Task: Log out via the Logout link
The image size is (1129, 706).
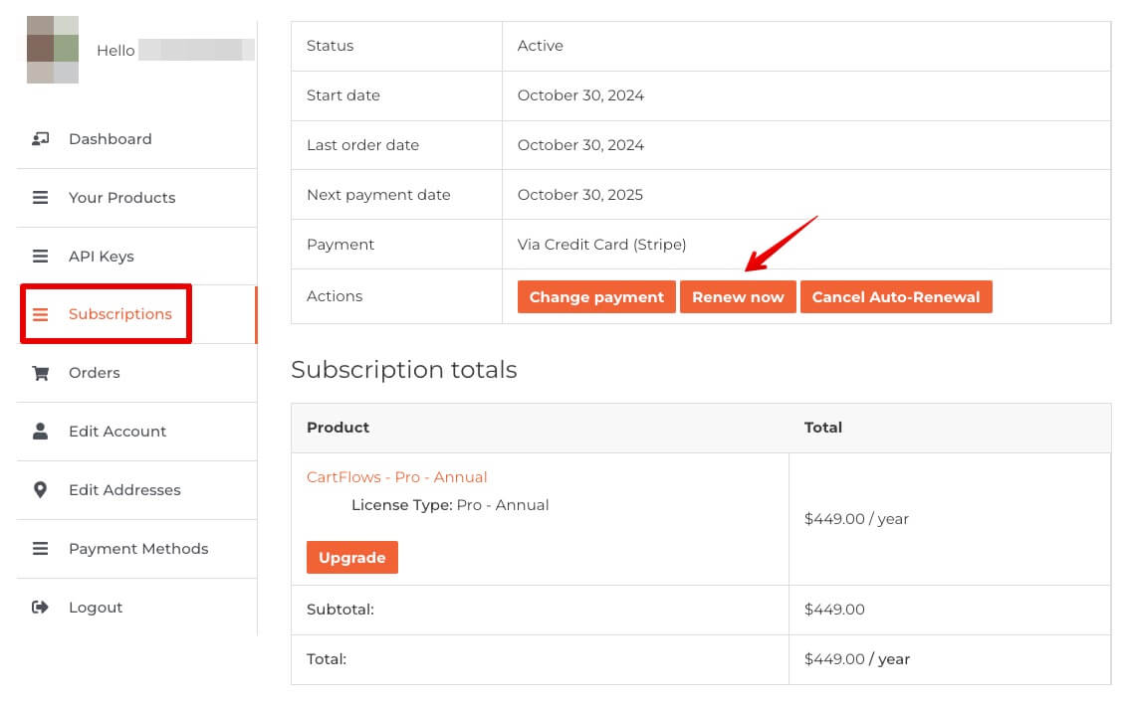Action: (x=95, y=608)
